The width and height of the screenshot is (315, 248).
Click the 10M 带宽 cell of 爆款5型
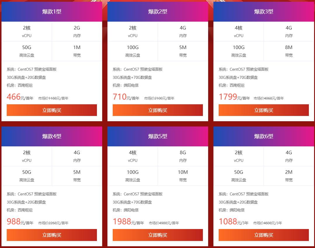(183, 176)
